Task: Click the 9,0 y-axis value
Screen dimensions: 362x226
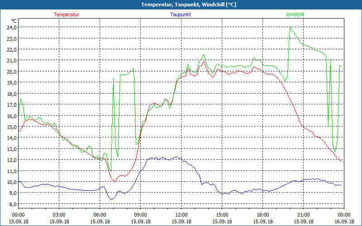Action: (x=13, y=193)
